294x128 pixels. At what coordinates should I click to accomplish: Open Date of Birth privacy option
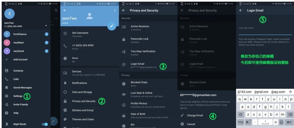148,116
